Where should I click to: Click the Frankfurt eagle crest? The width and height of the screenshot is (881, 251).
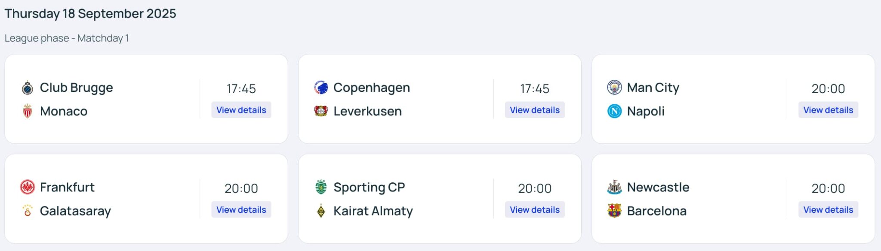pyautogui.click(x=27, y=187)
